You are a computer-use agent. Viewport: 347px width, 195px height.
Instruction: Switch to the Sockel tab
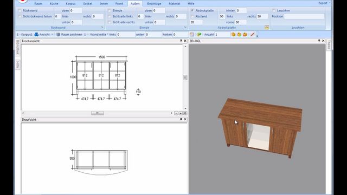click(x=88, y=4)
